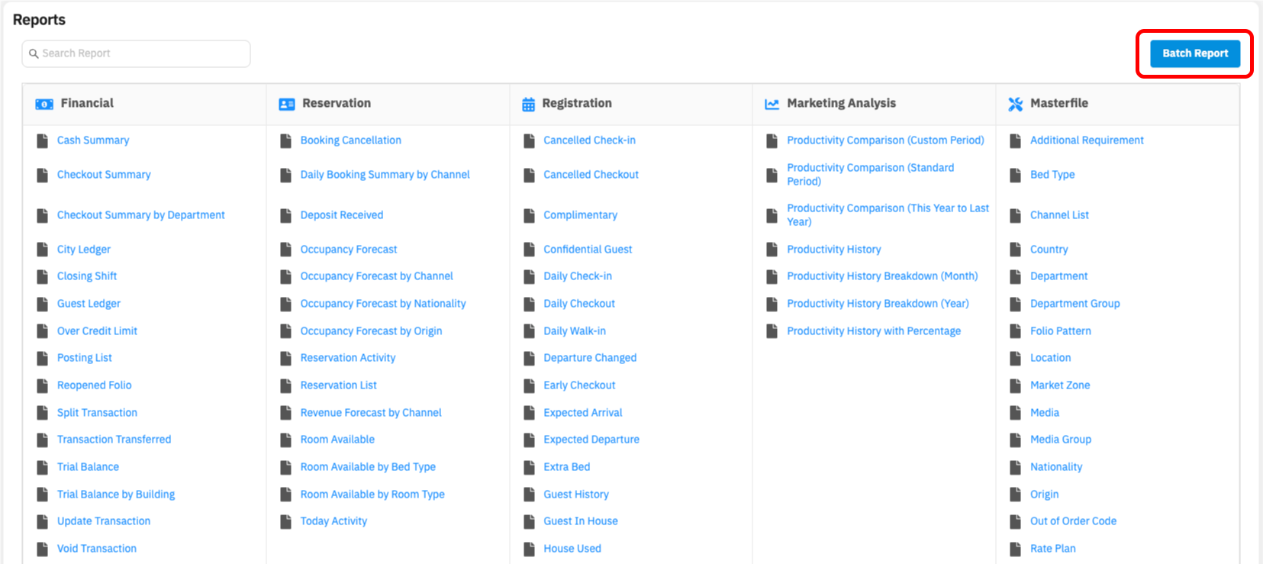Click the magnifier icon in search box
This screenshot has height=564, width=1263.
pyautogui.click(x=34, y=53)
